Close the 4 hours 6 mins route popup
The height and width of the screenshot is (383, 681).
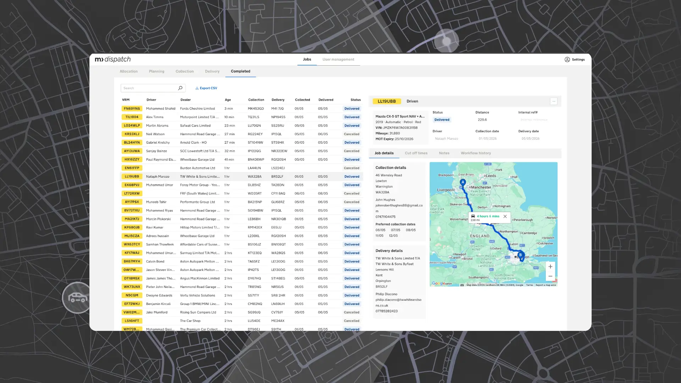505,216
